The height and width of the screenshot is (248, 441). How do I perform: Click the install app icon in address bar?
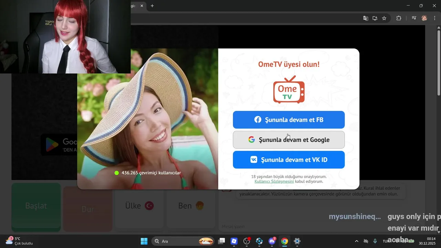click(x=375, y=18)
